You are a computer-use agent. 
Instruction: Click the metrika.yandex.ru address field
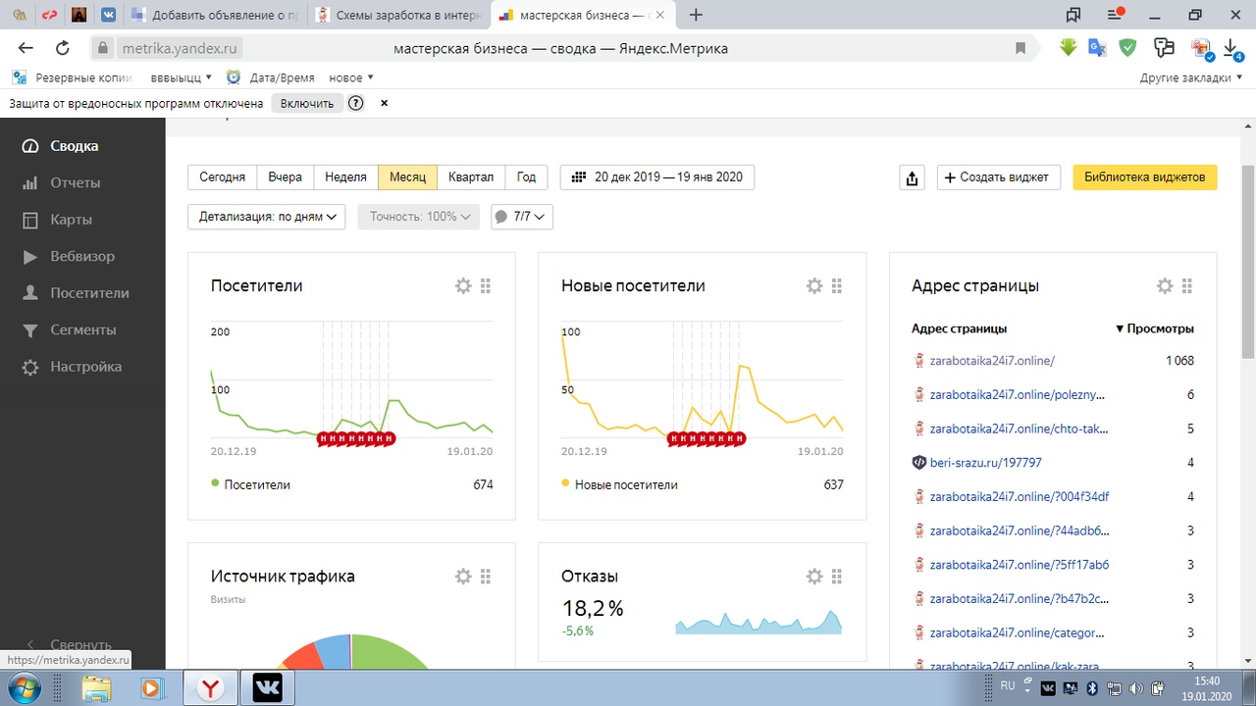pos(181,48)
